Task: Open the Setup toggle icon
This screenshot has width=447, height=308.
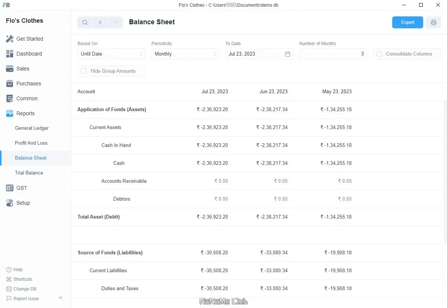Action: point(10,203)
